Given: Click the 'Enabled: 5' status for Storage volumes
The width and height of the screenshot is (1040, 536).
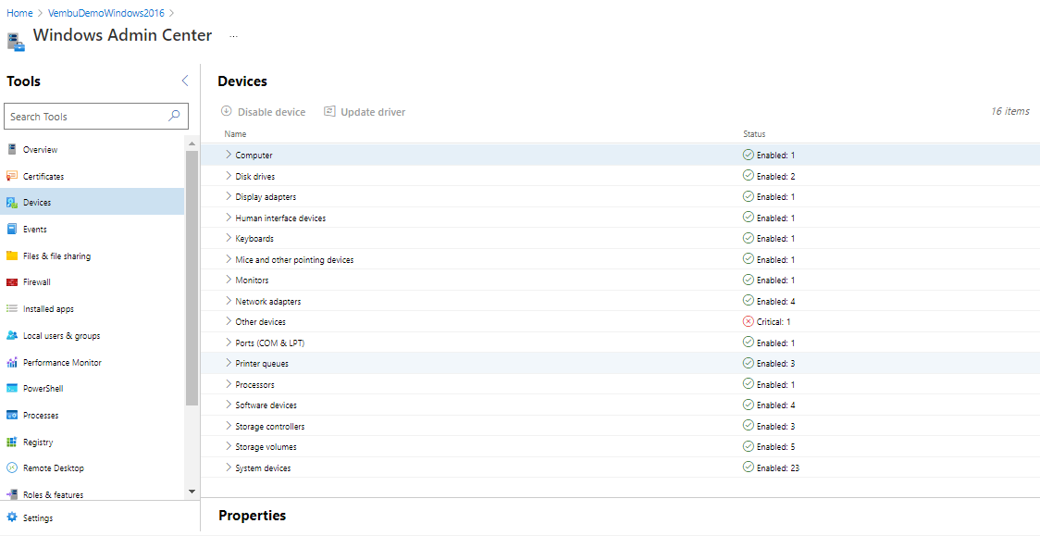Looking at the screenshot, I should pyautogui.click(x=776, y=447).
